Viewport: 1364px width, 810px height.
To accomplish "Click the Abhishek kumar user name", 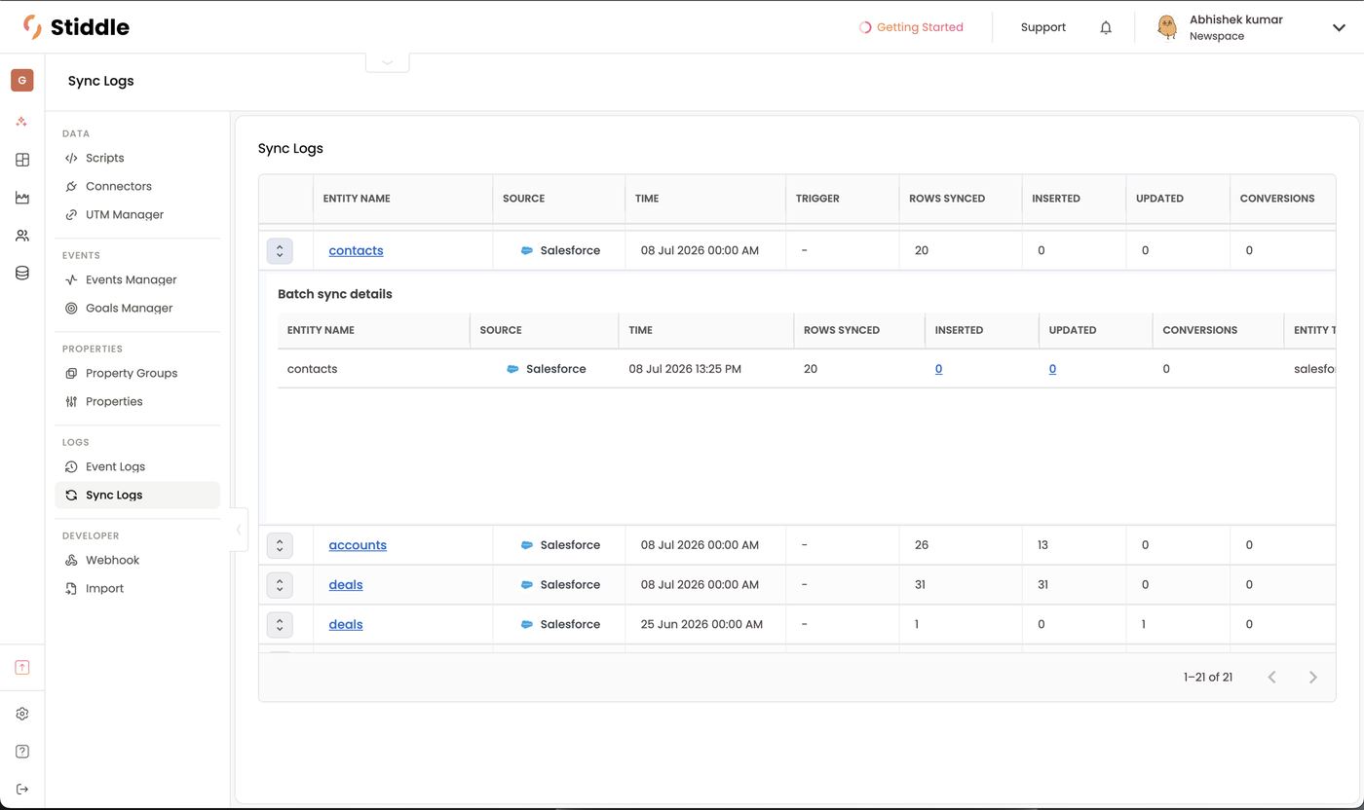I will 1235,19.
